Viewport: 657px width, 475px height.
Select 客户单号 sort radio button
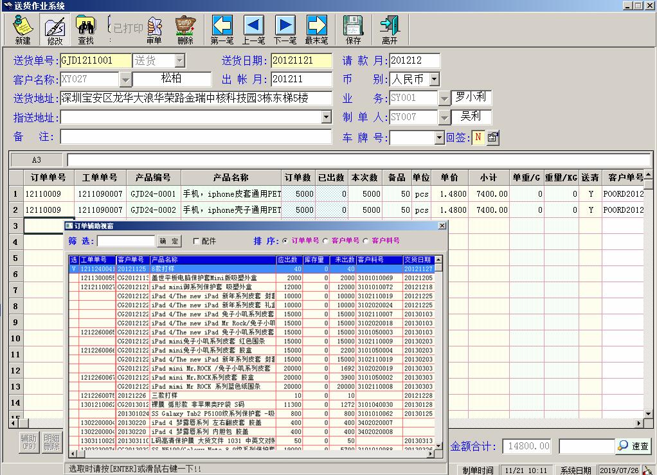tap(325, 241)
